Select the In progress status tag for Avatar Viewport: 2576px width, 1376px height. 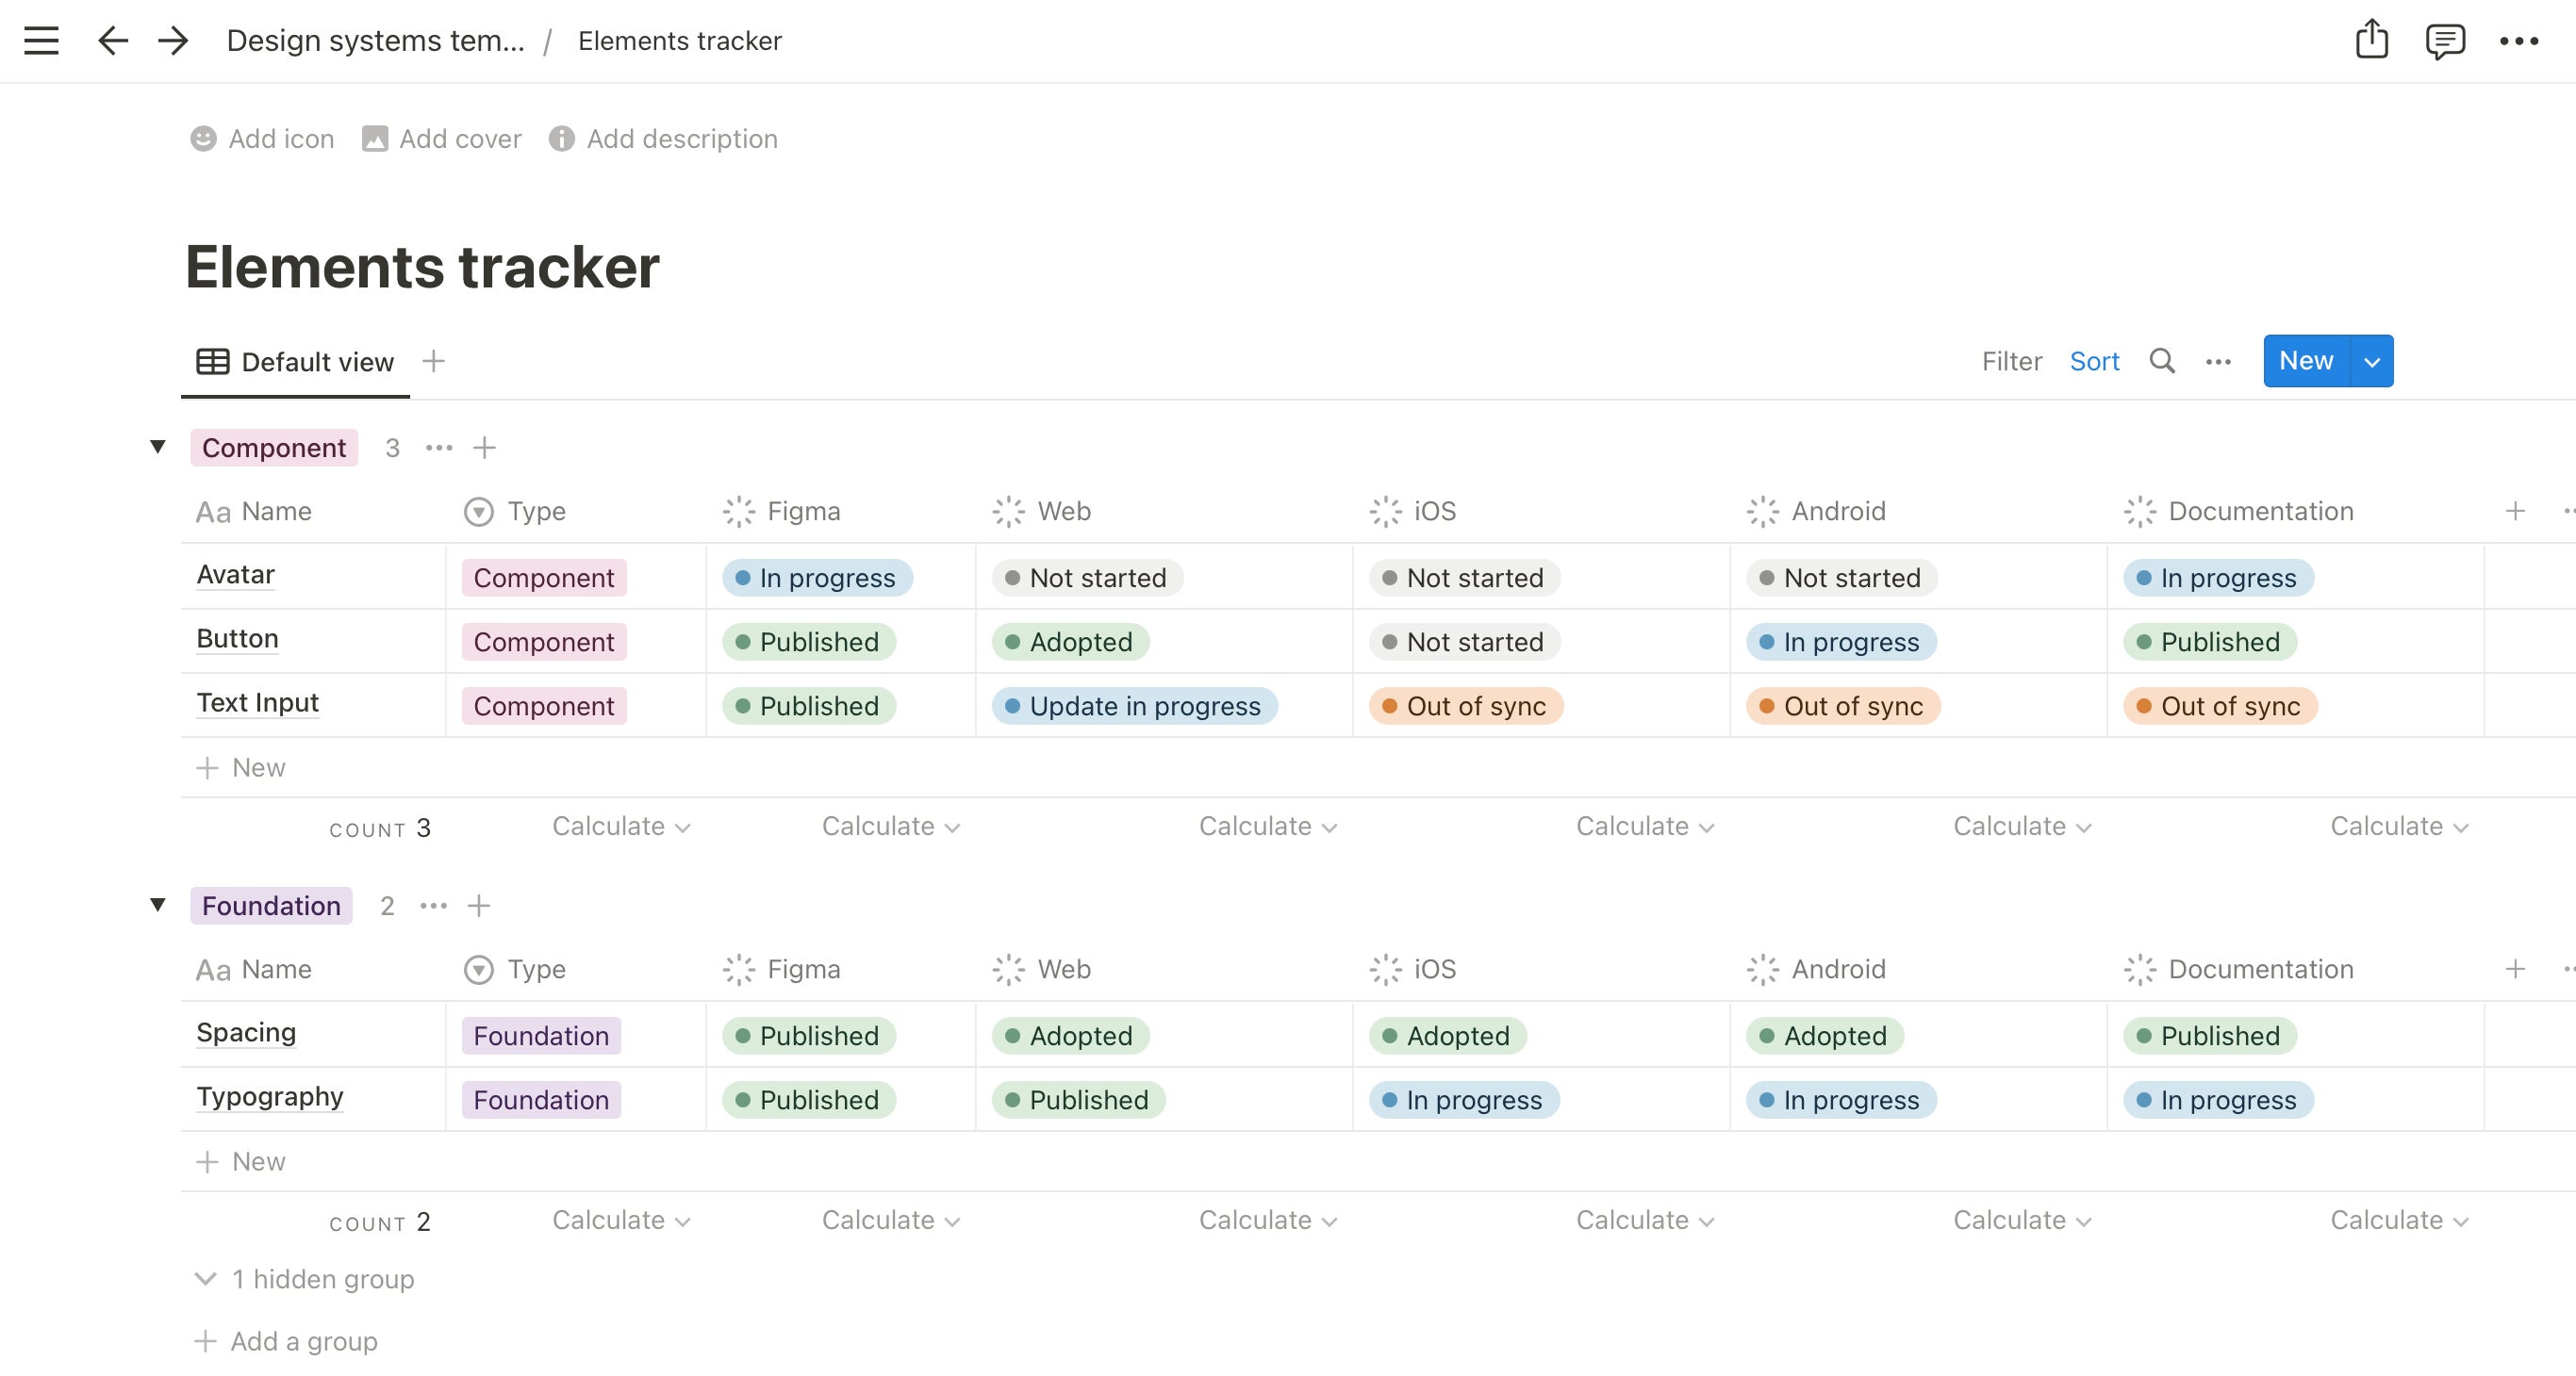pyautogui.click(x=815, y=578)
